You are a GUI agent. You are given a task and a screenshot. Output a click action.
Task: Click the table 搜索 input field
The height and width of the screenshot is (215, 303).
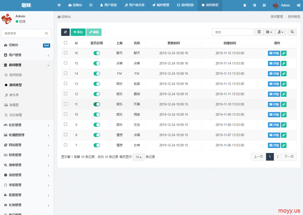point(233,32)
